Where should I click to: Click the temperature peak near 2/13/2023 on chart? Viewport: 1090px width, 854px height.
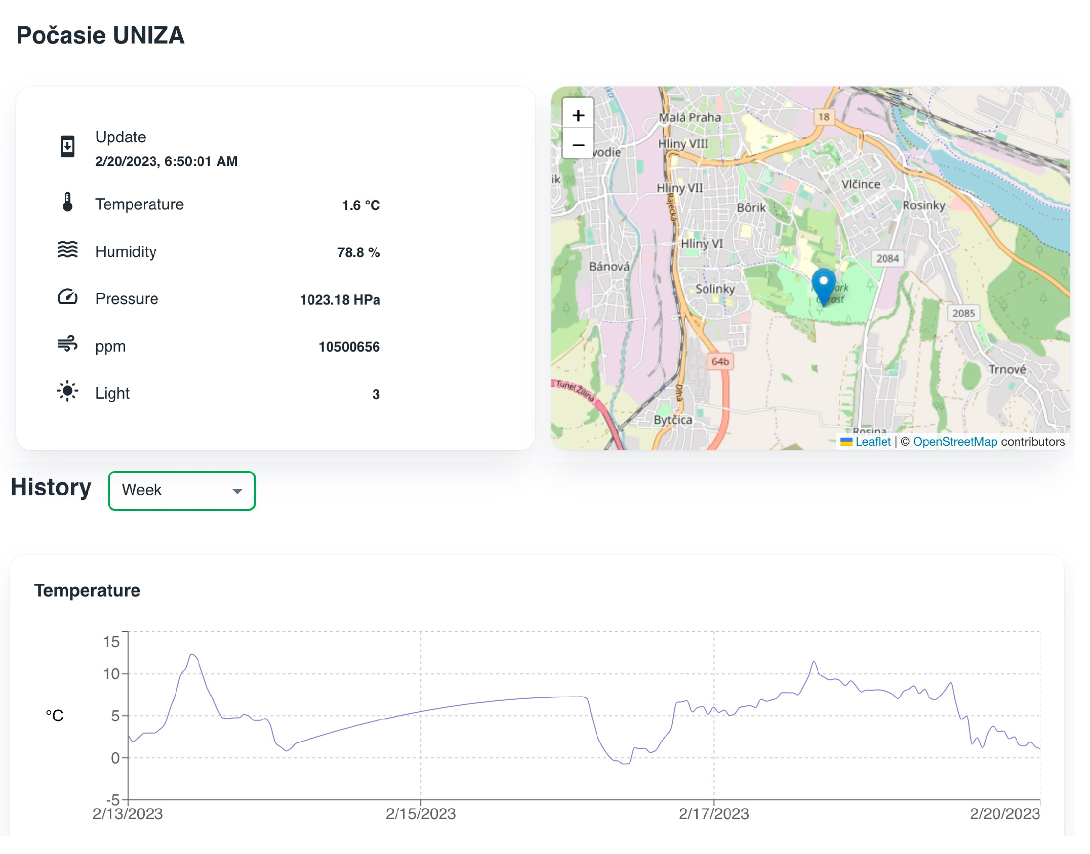coord(192,655)
